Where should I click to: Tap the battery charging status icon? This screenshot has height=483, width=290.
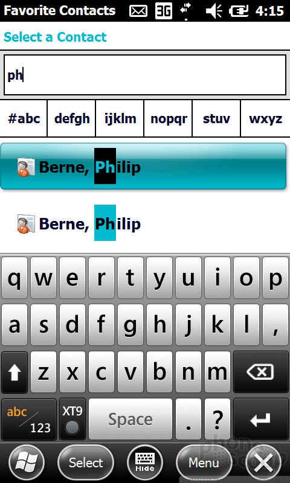(239, 11)
